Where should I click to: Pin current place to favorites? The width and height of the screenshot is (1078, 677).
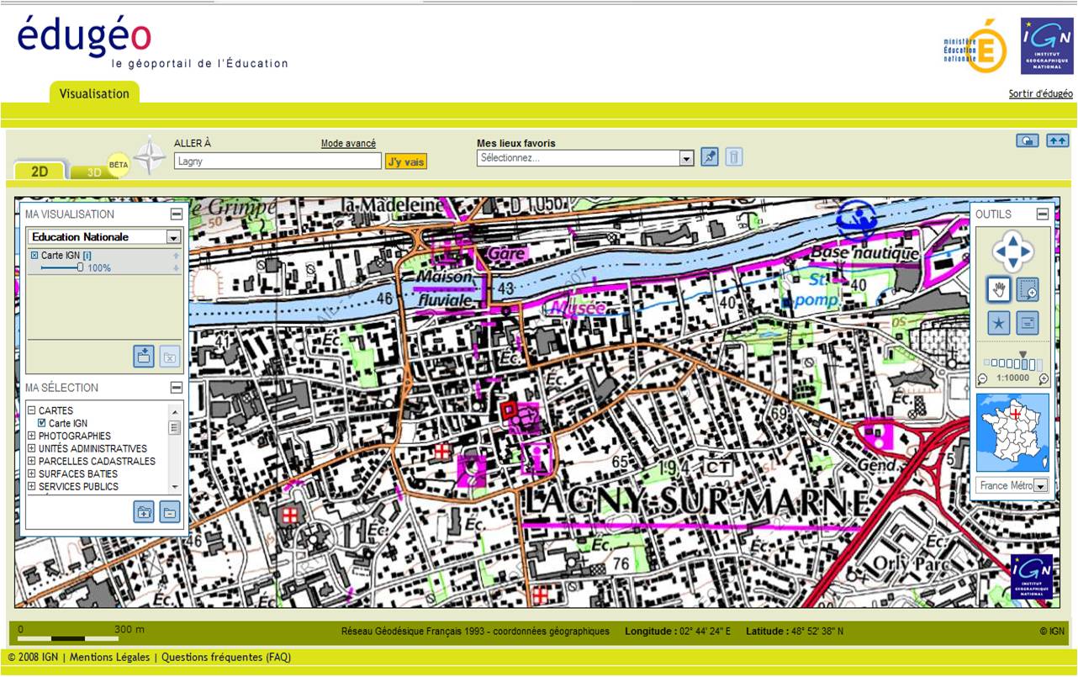pos(710,157)
